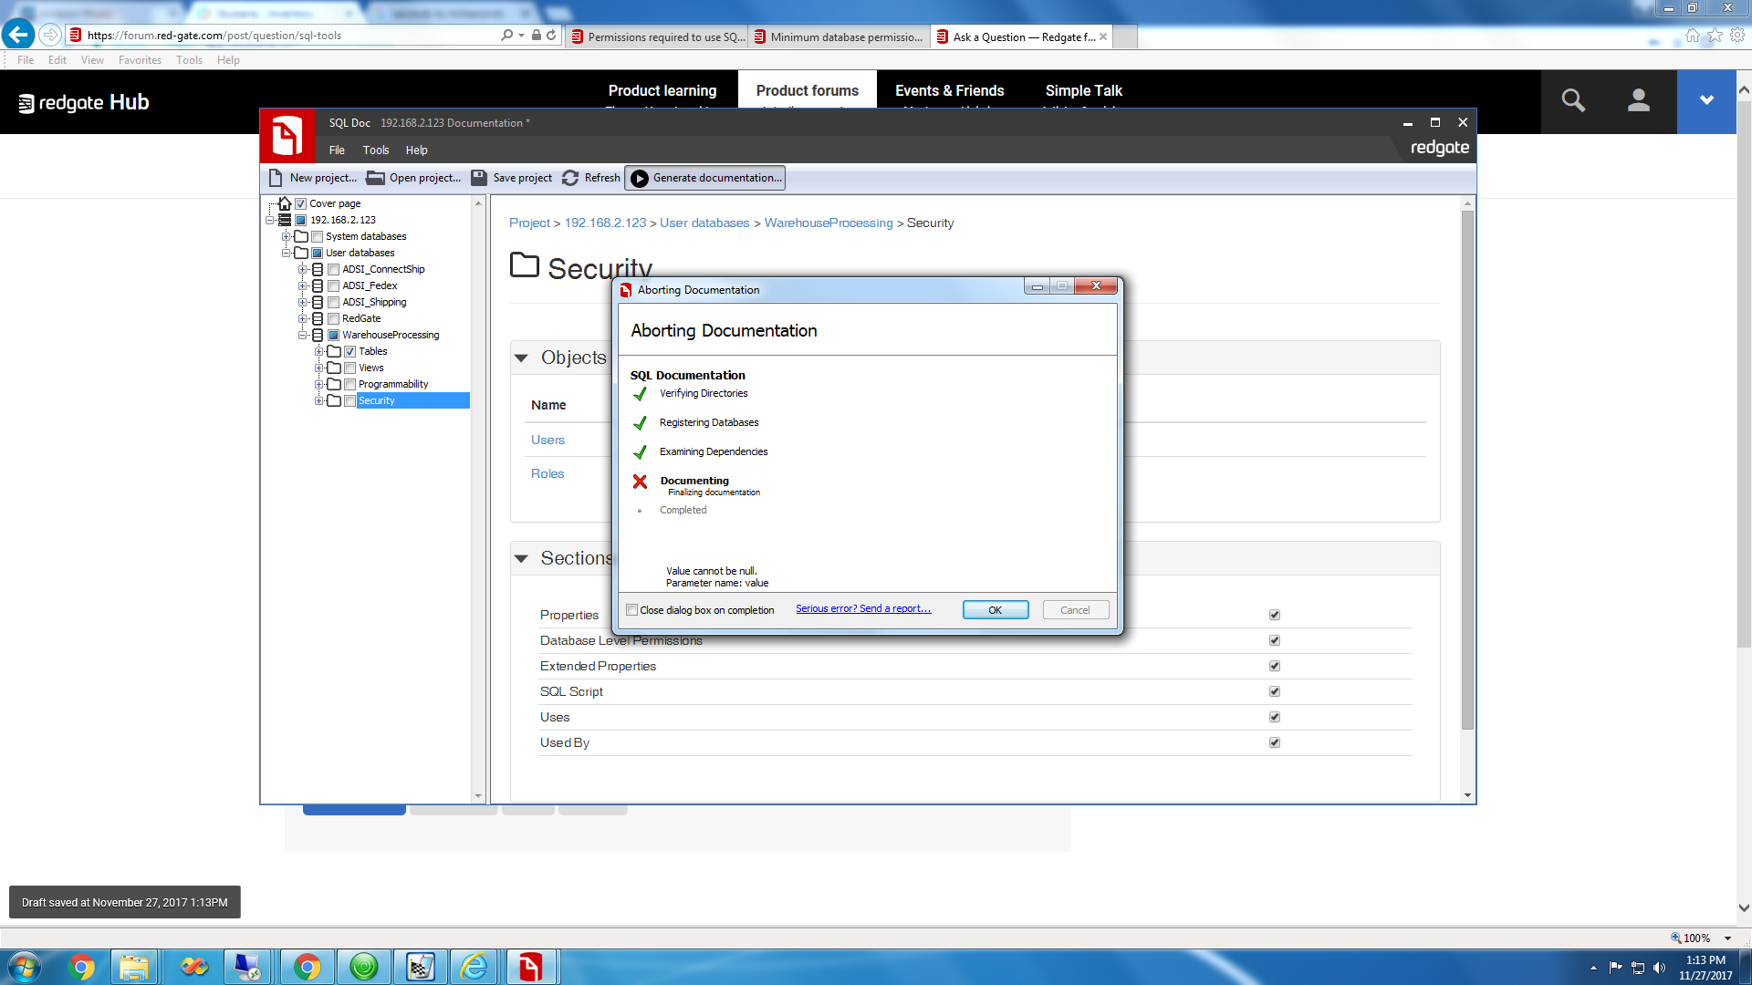The height and width of the screenshot is (985, 1752).
Task: Click the browser home icon
Action: coord(1693,35)
